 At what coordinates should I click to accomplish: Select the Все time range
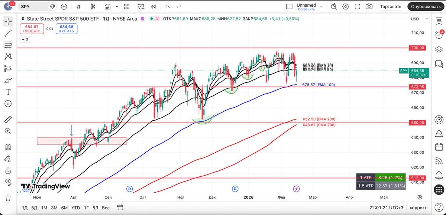pos(106,208)
